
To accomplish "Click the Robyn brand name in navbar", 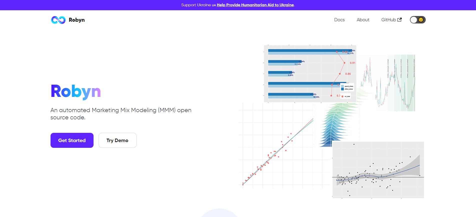I will click(x=77, y=20).
